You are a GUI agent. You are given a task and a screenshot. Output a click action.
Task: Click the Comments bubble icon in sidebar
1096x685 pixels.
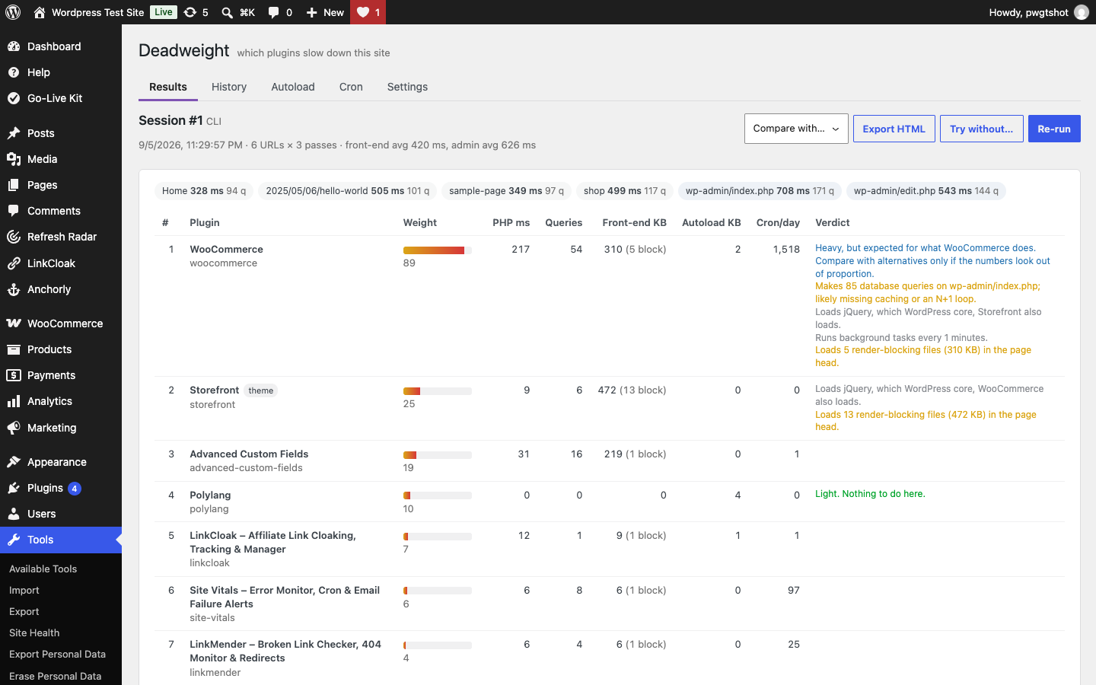click(14, 211)
